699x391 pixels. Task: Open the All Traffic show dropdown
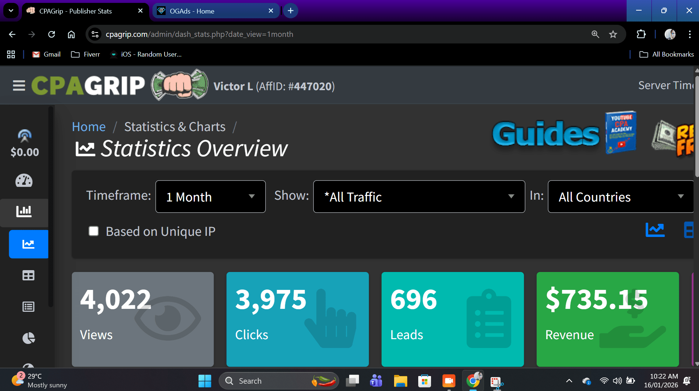419,197
